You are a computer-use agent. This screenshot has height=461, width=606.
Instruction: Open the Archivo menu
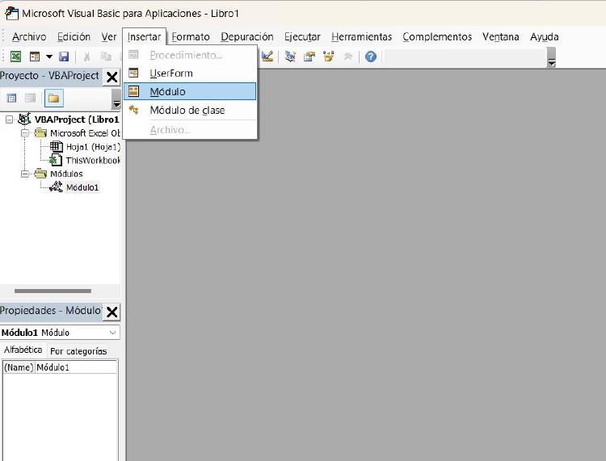coord(29,36)
